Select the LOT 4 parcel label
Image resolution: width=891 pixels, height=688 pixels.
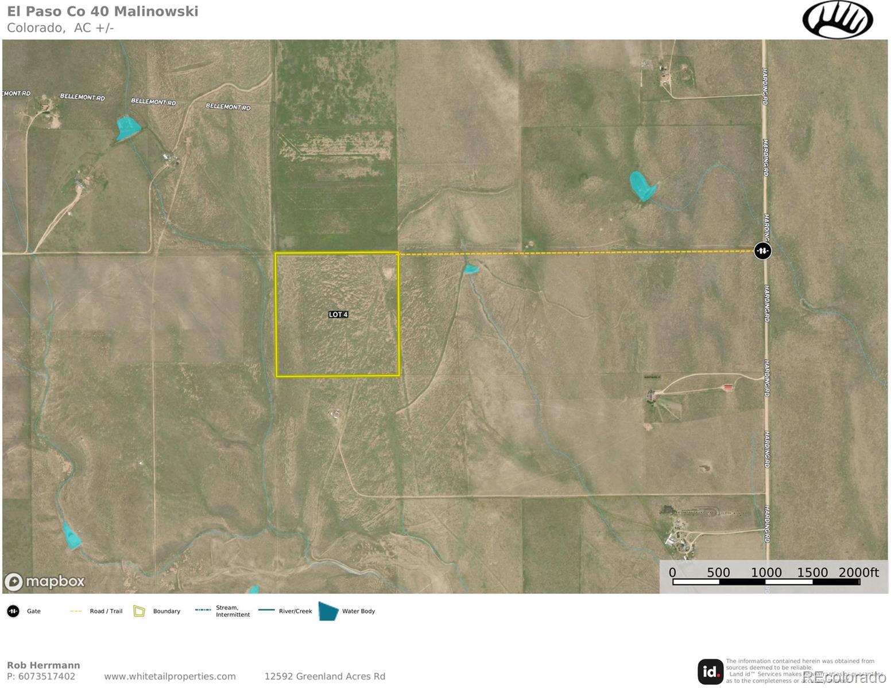(338, 314)
